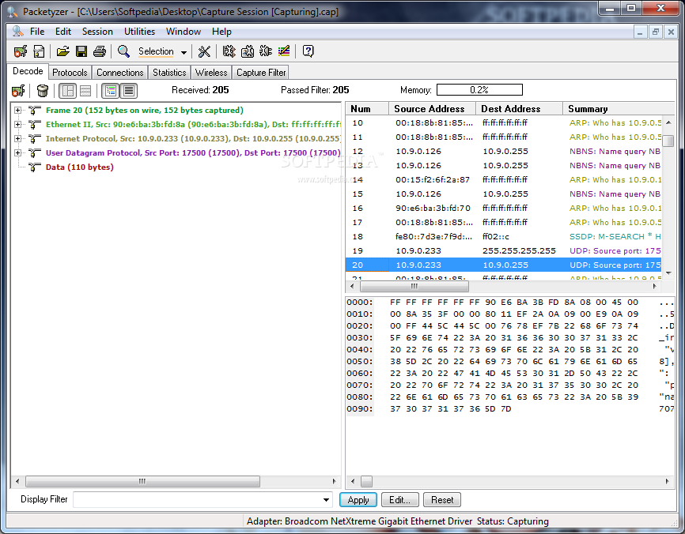
Task: Click the hex dump offset 0090: row
Action: (x=509, y=409)
